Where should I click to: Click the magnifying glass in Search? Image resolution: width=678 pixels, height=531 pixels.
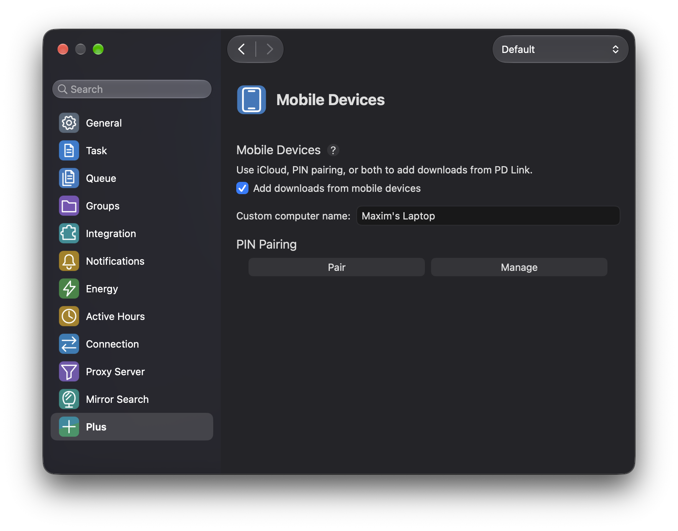63,89
